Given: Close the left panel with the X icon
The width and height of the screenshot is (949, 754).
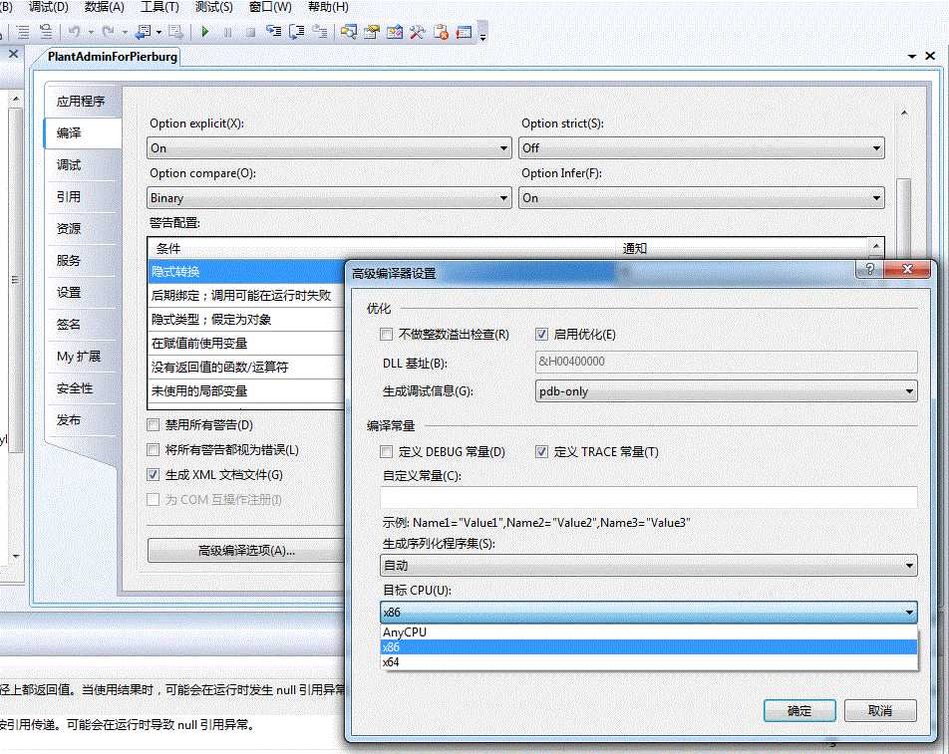Looking at the screenshot, I should click(13, 54).
